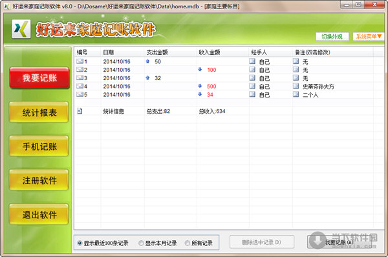Click the record icon in row 5
Viewport: 388px width, 257px height.
point(80,94)
